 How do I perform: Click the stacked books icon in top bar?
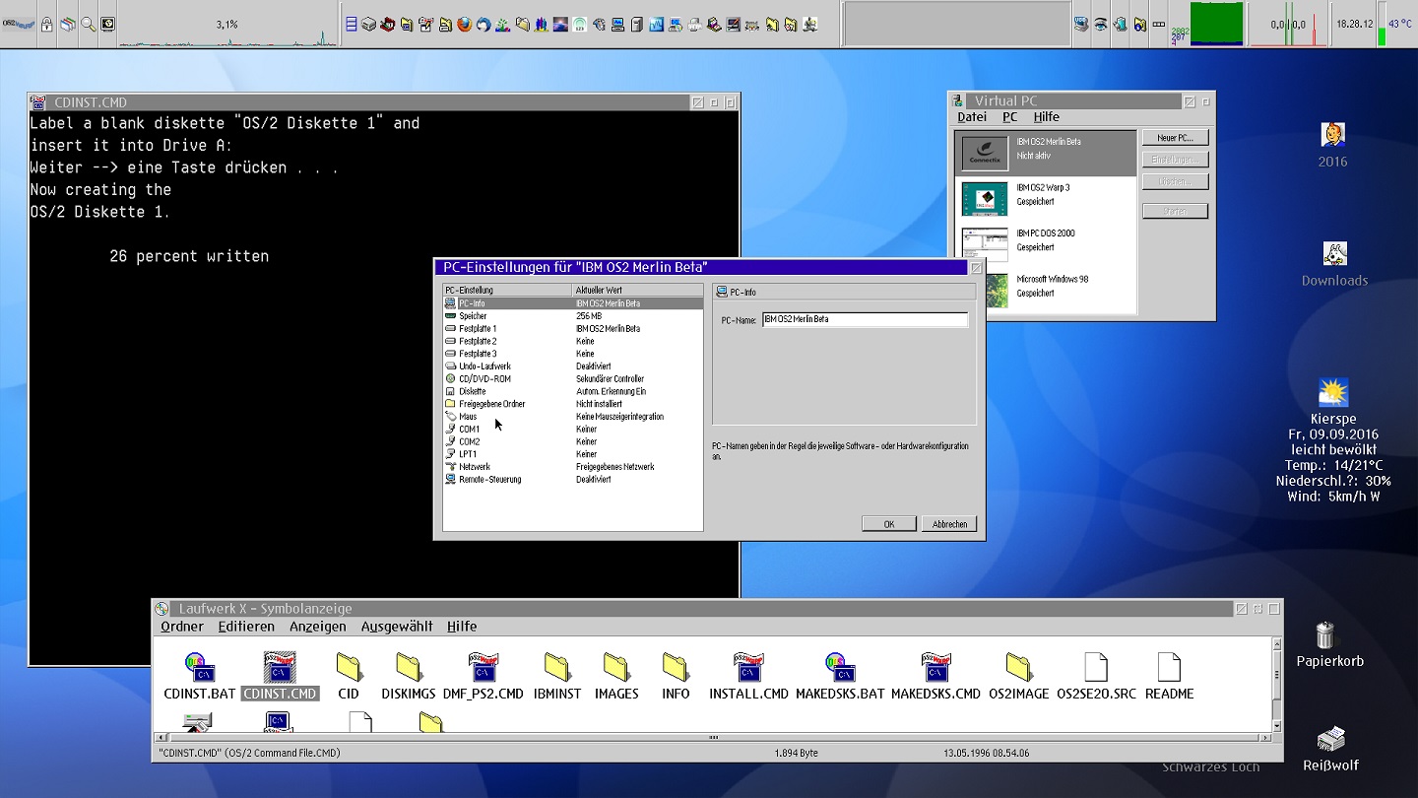coord(68,24)
